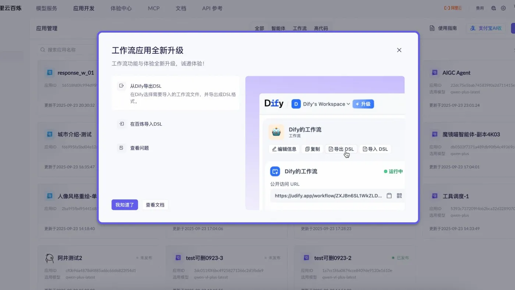Click the 魔镜喵智能体-副本4K03 app icon

coord(435,134)
